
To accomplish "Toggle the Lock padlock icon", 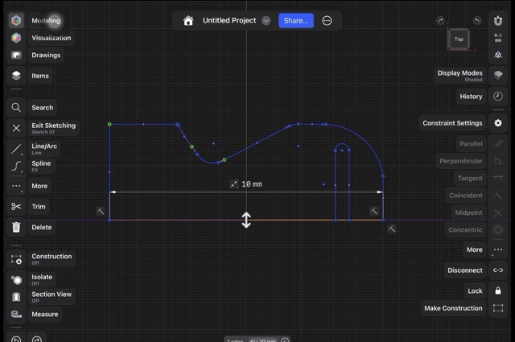I will click(x=498, y=290).
